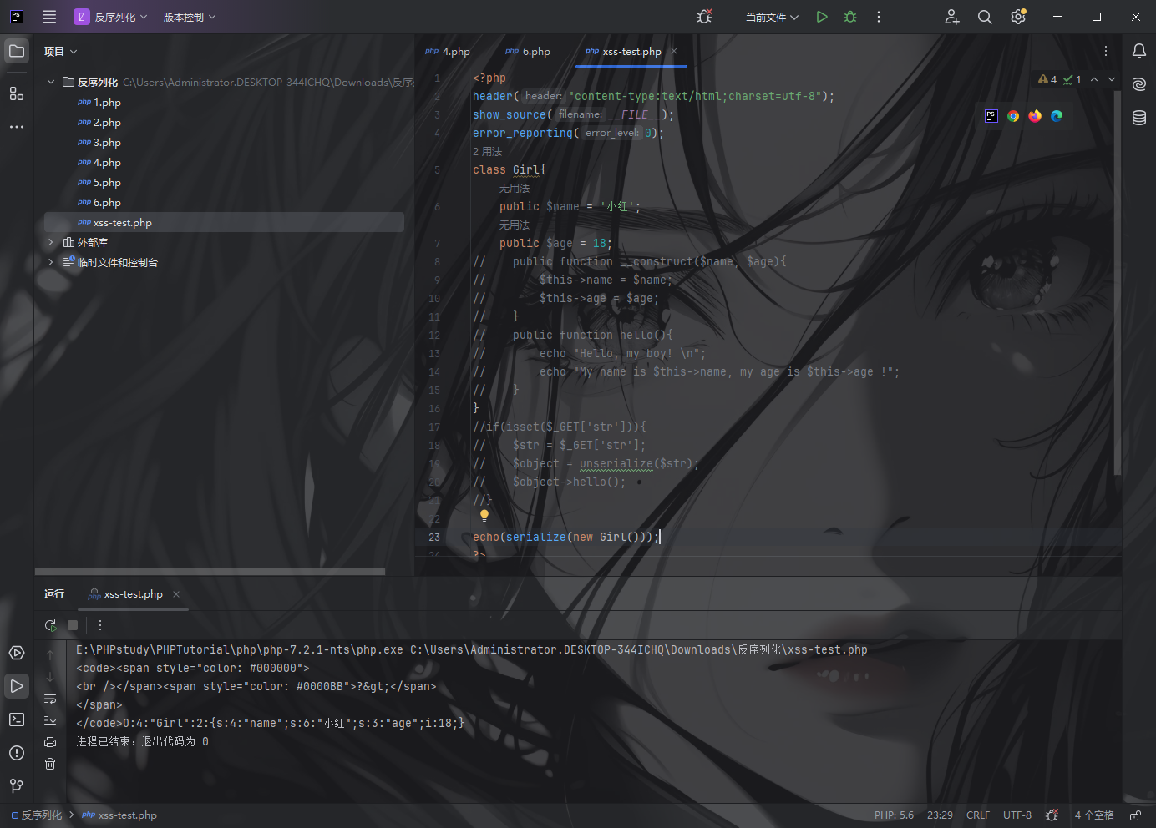1156x828 pixels.
Task: Open the Code With Me add-user icon
Action: (952, 17)
